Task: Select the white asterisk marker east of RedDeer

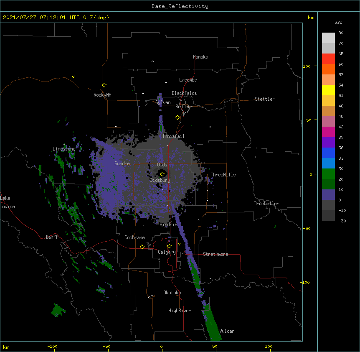Action: click(x=210, y=127)
